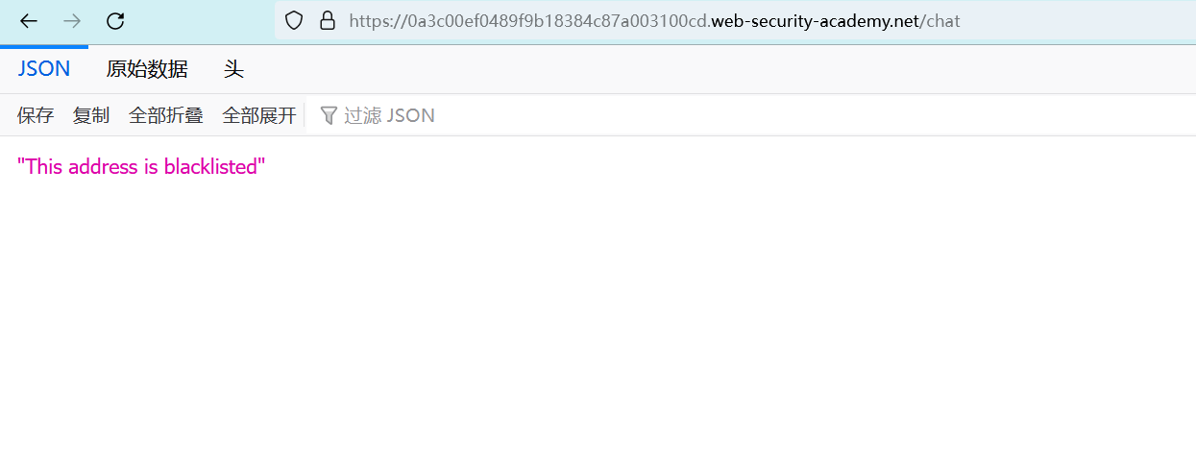Show site security info via lock icon
This screenshot has height=461, width=1196.
click(x=327, y=20)
